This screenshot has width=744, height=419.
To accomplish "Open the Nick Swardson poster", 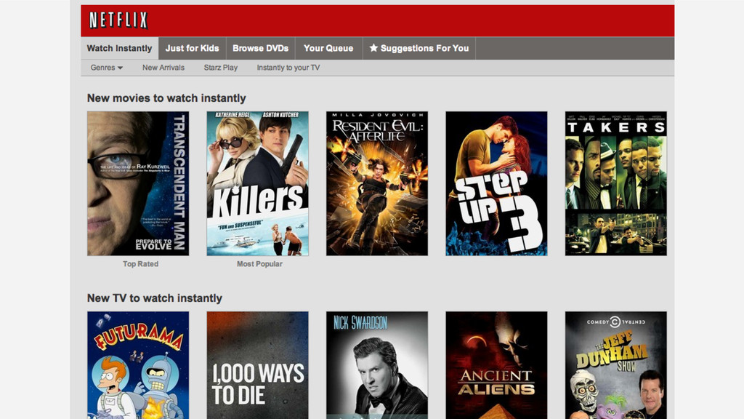I will pyautogui.click(x=377, y=365).
